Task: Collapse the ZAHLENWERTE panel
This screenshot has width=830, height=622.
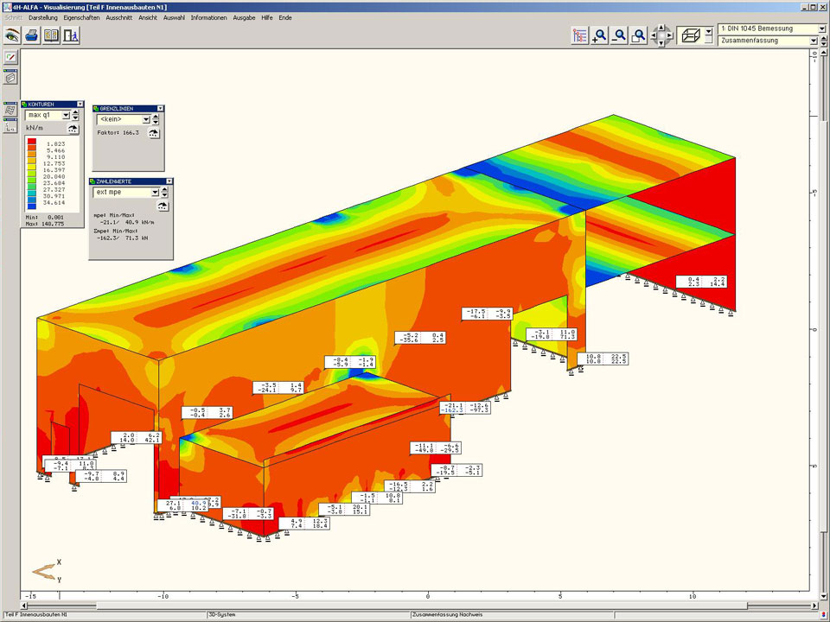Action: [x=169, y=181]
